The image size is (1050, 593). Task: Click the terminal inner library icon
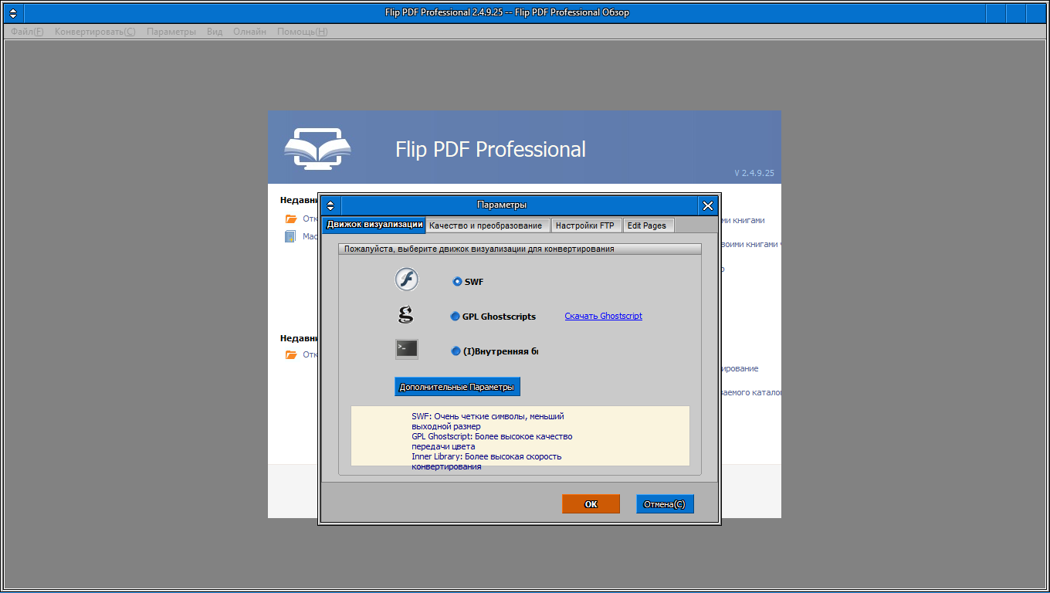[x=406, y=349]
